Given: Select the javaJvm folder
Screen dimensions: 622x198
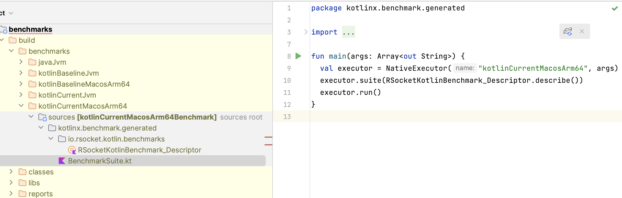Looking at the screenshot, I should (x=52, y=62).
